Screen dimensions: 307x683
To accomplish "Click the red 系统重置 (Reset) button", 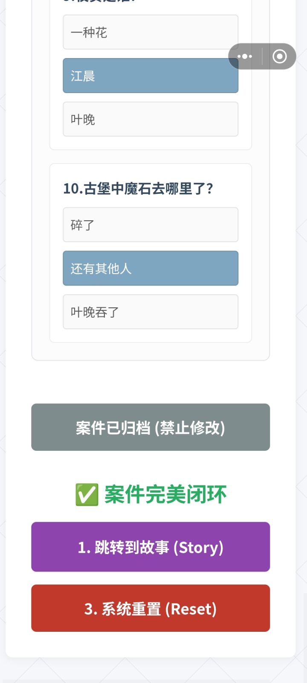I will [x=151, y=608].
